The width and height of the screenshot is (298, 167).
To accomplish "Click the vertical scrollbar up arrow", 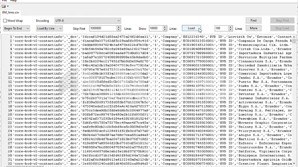I will click(294, 37).
